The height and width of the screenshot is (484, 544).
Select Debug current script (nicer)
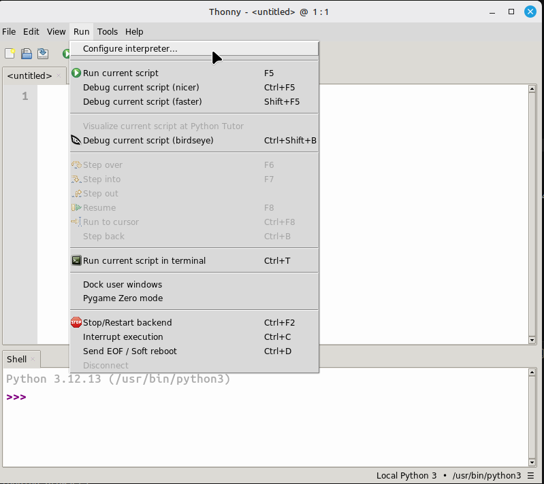(194, 87)
